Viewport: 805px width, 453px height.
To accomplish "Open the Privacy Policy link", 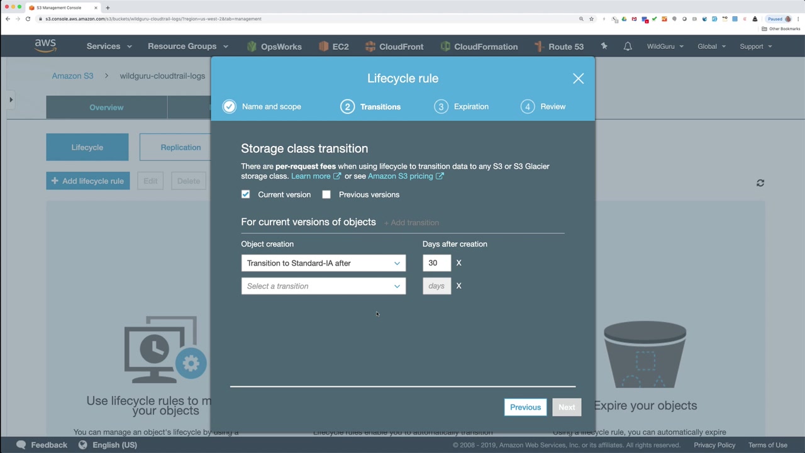I will pos(714,445).
